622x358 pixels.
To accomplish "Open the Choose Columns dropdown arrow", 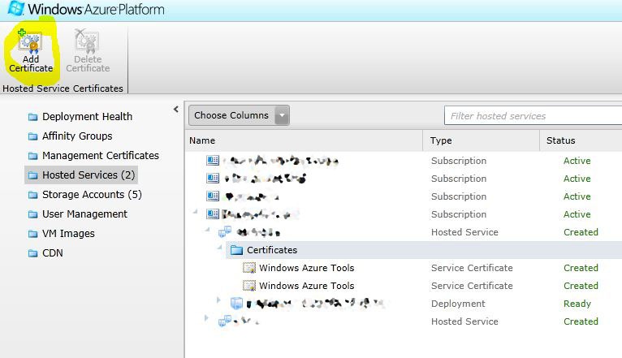I will [x=282, y=115].
